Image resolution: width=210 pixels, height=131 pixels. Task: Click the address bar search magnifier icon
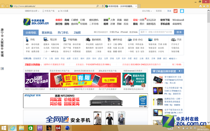97,6
